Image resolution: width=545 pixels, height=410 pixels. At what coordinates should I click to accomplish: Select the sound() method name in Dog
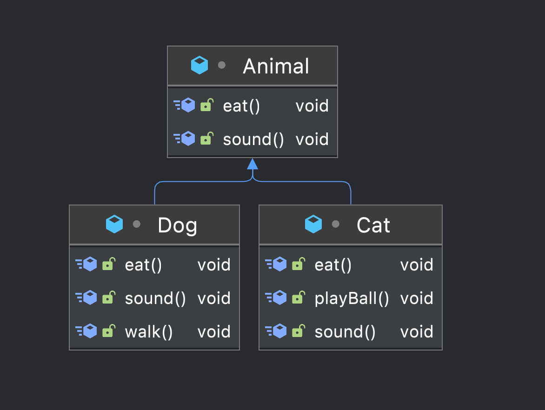tap(155, 298)
